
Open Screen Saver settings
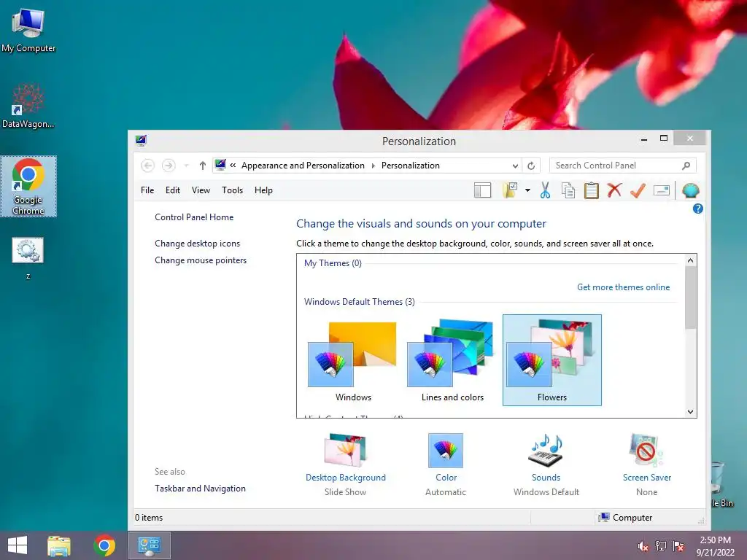646,464
